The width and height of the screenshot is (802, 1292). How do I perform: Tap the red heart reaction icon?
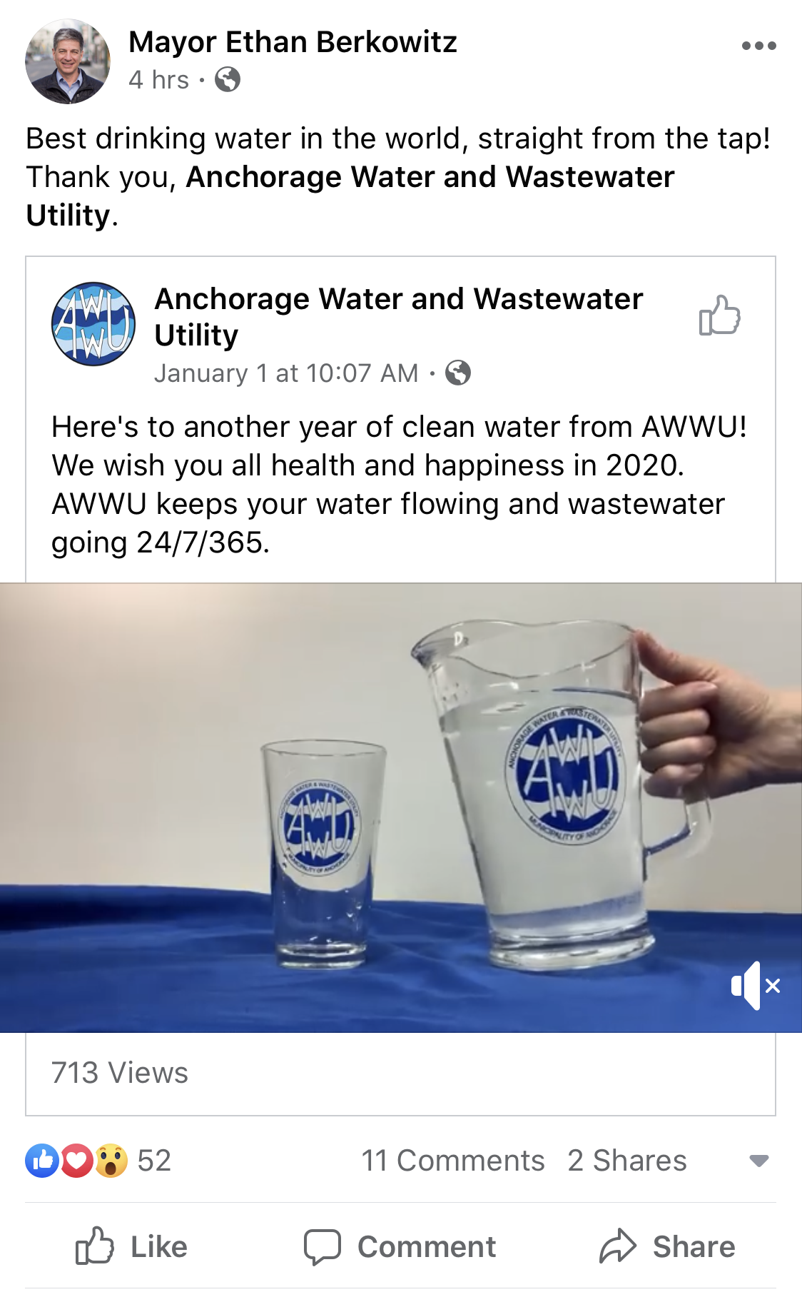tap(76, 1161)
